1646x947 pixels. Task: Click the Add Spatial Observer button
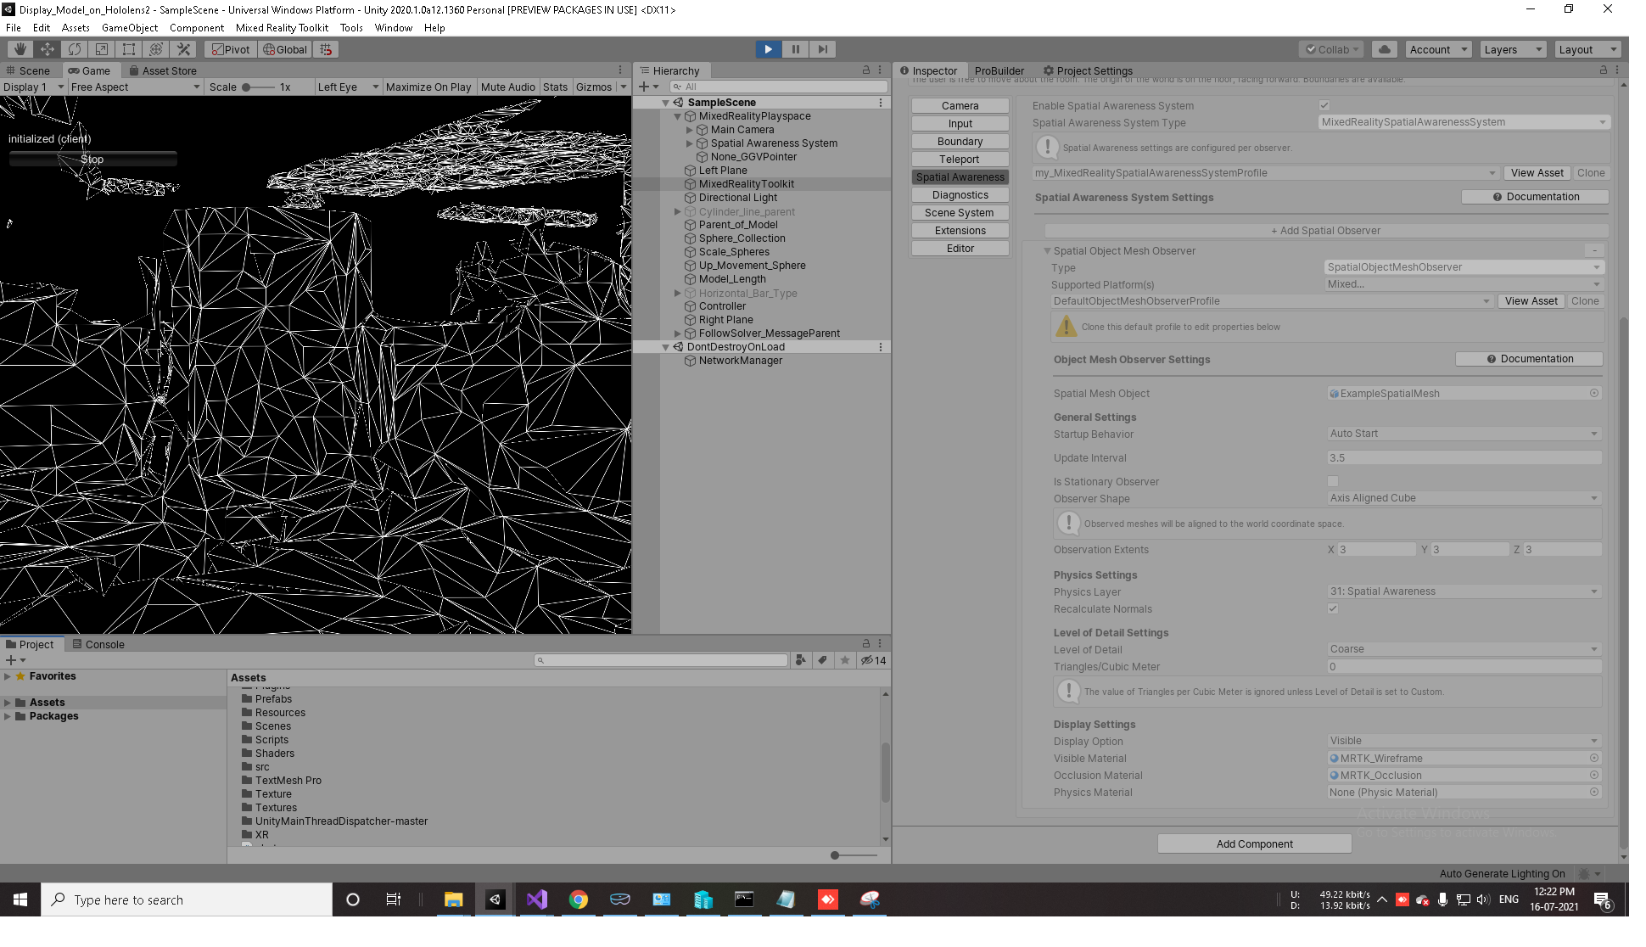click(1325, 231)
